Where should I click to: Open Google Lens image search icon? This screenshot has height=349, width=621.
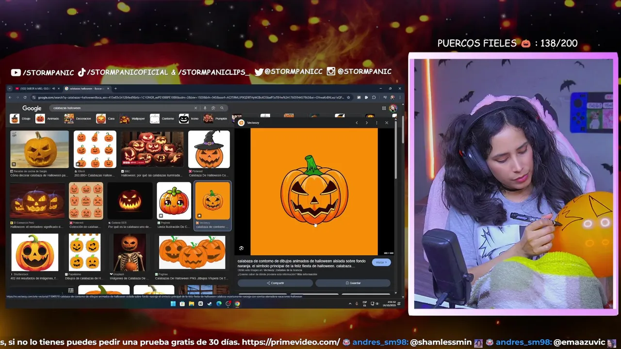213,108
